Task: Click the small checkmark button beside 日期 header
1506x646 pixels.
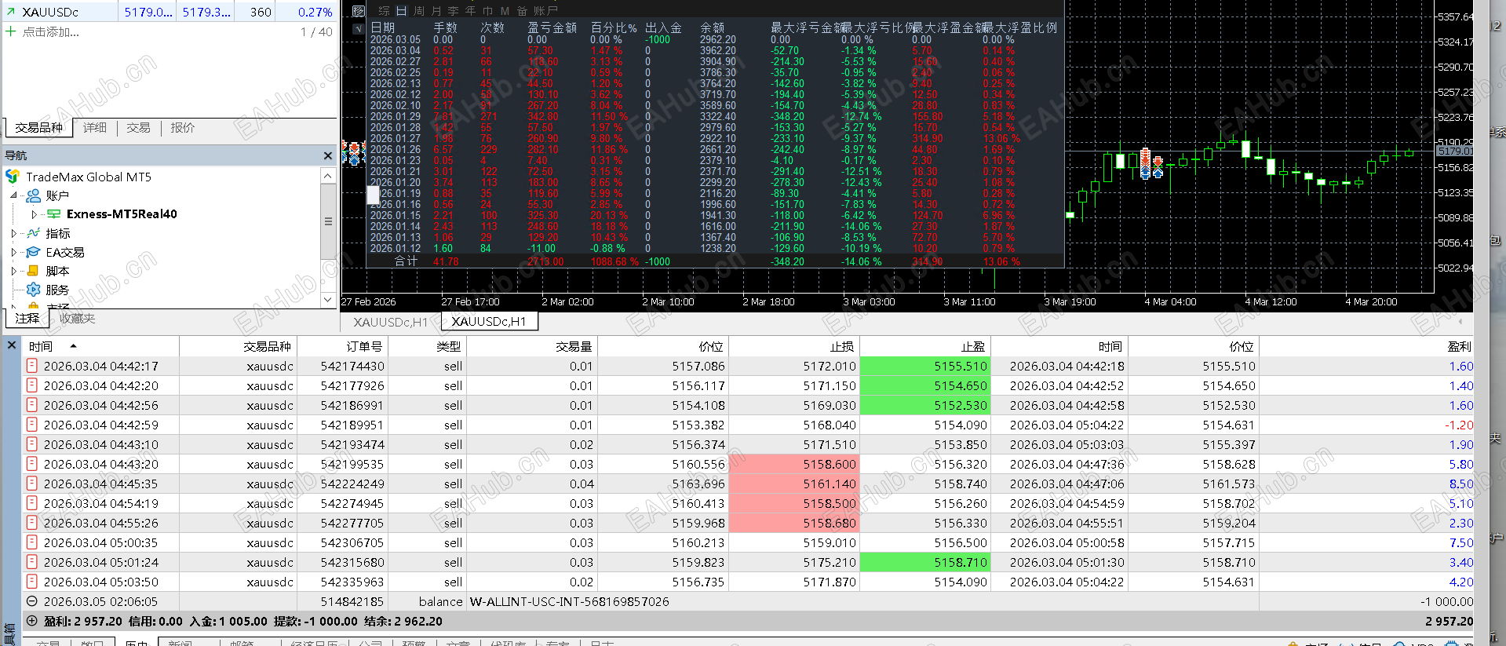Action: (358, 28)
